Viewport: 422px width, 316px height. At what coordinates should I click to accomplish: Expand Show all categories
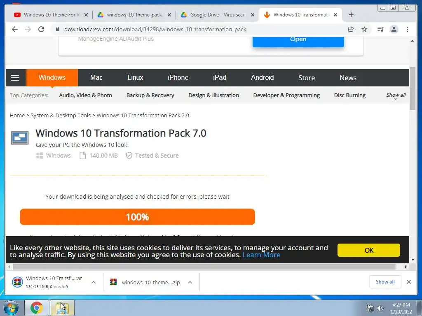click(396, 95)
